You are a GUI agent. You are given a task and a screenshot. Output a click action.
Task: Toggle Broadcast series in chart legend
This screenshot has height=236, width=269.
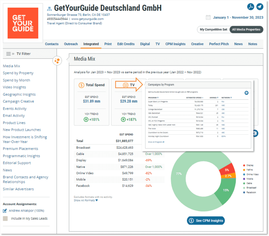pyautogui.click(x=250, y=188)
